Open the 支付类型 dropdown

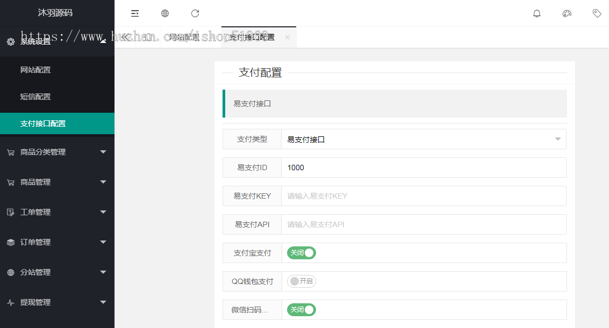tap(424, 139)
